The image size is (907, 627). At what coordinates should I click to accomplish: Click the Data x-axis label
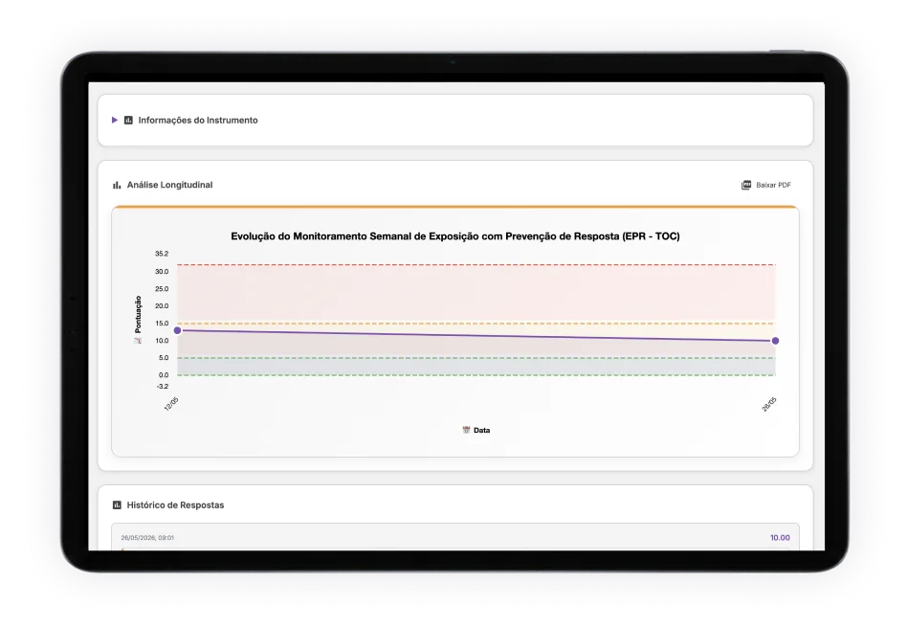point(482,430)
